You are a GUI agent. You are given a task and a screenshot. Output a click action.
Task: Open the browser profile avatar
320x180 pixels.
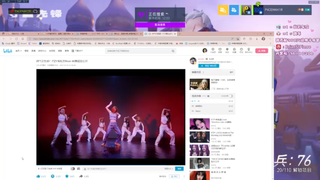(x=264, y=39)
